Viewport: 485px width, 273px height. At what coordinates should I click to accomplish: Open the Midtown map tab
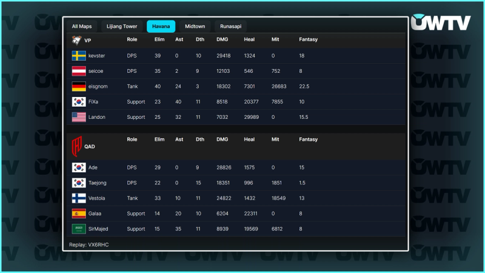click(x=195, y=26)
